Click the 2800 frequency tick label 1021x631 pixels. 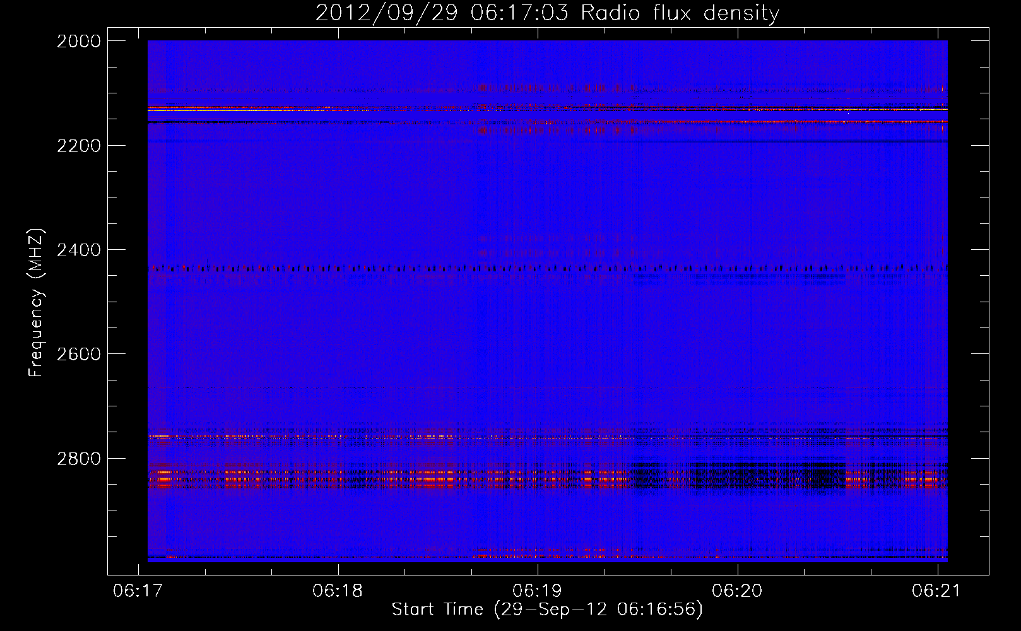79,459
